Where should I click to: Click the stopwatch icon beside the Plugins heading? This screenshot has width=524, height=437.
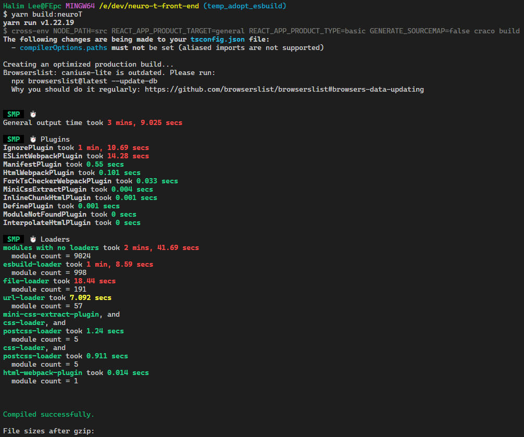tap(33, 139)
